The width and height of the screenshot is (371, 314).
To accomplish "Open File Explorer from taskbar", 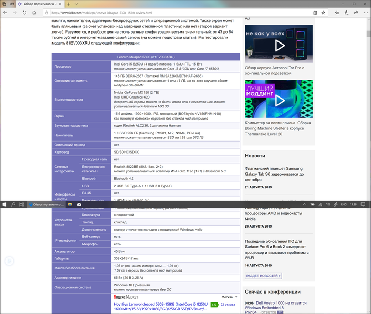I will (70, 204).
